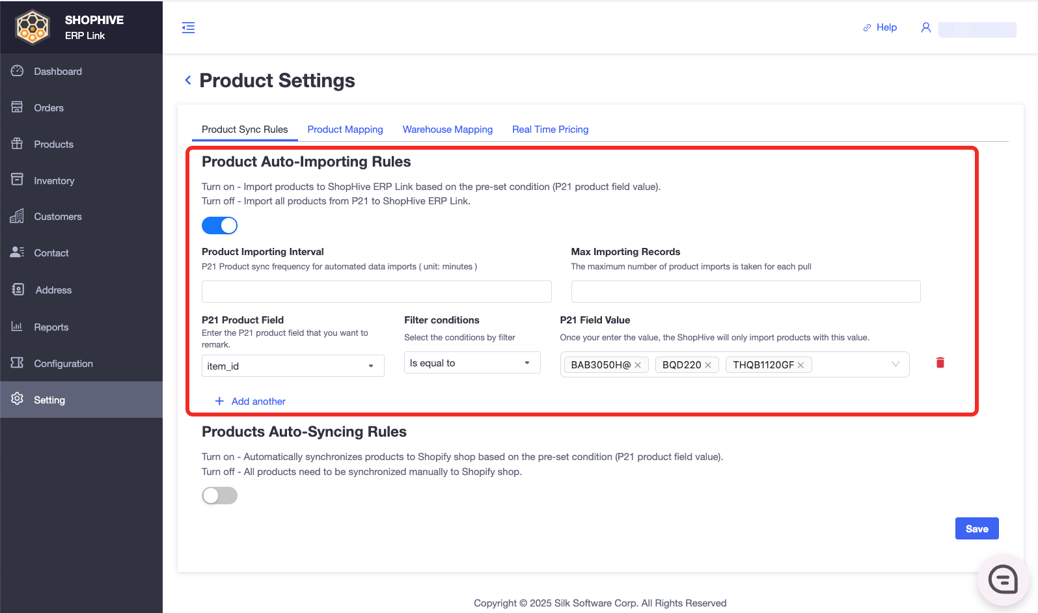
Task: Click the Setting gear icon
Action: (18, 399)
